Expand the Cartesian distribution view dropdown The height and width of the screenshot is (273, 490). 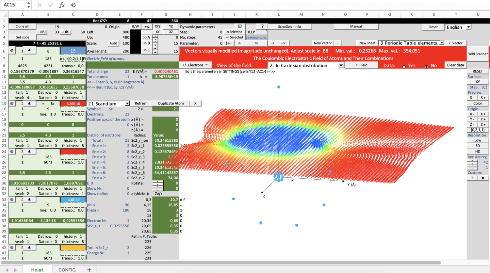pyautogui.click(x=341, y=65)
